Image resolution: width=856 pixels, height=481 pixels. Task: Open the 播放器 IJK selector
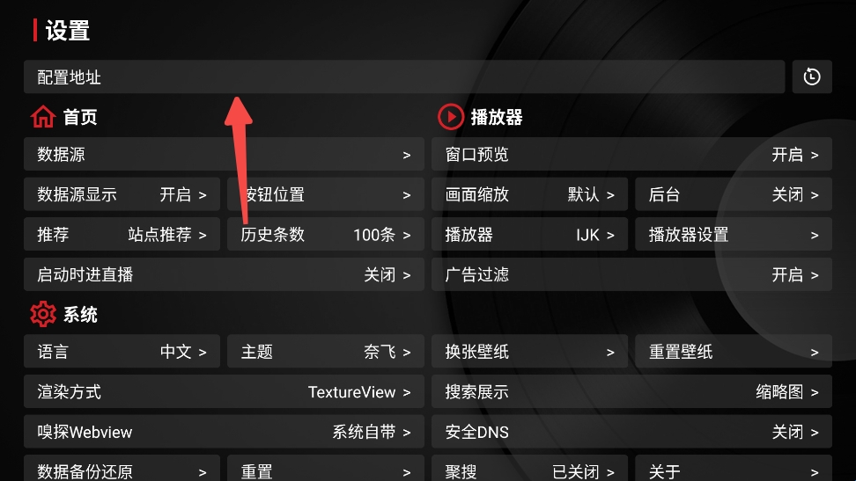pos(529,235)
